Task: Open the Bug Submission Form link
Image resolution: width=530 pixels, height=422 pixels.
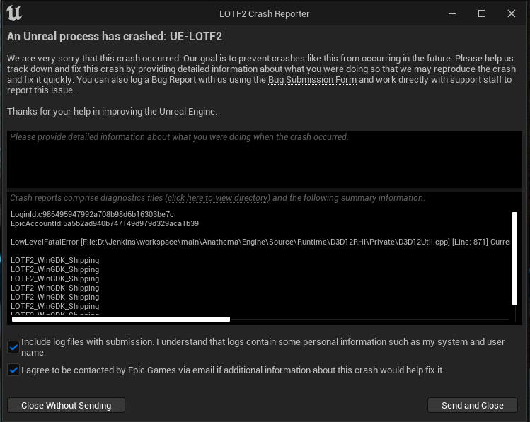Action: click(x=311, y=80)
